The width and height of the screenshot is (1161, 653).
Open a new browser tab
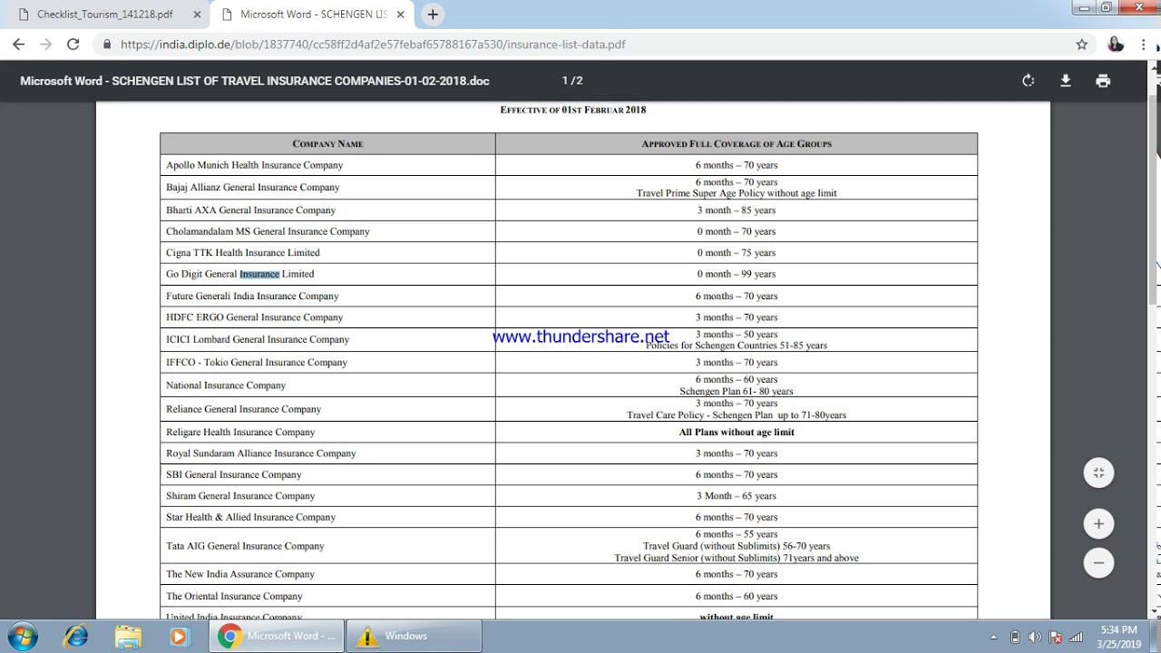click(433, 15)
